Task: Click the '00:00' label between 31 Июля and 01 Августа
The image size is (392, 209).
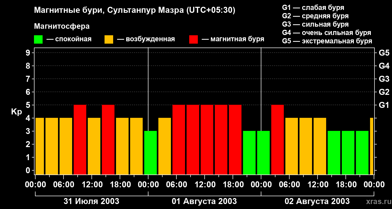Action: (x=148, y=185)
